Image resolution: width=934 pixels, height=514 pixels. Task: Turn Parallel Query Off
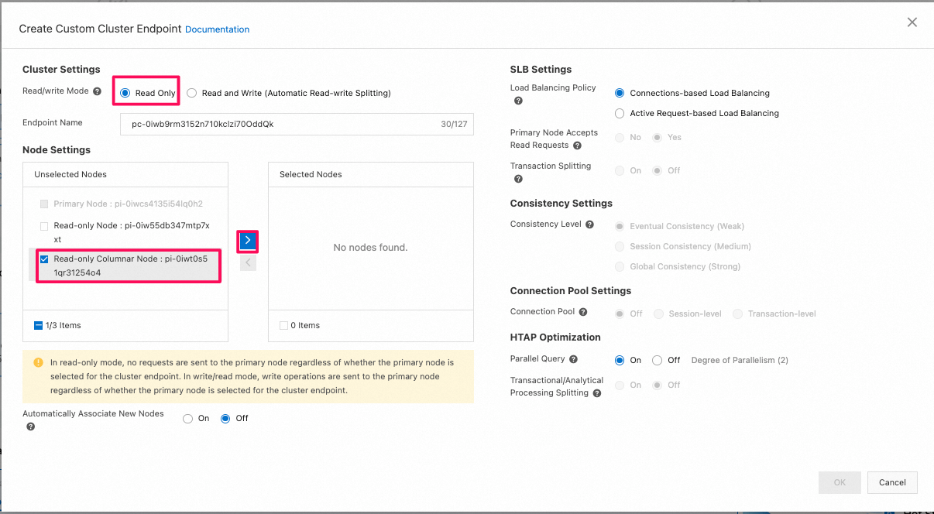tap(657, 360)
